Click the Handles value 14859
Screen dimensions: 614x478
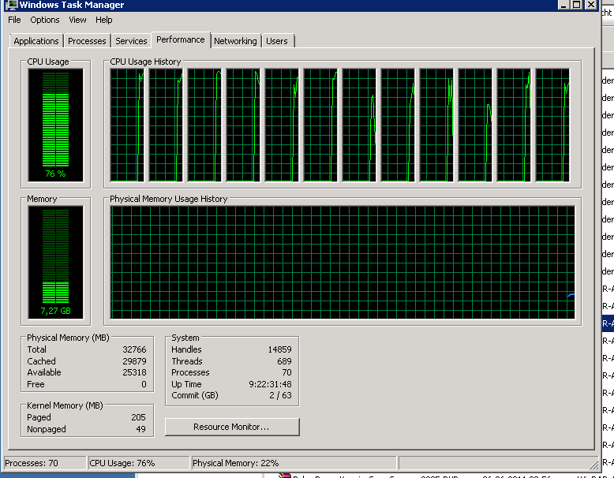click(279, 349)
